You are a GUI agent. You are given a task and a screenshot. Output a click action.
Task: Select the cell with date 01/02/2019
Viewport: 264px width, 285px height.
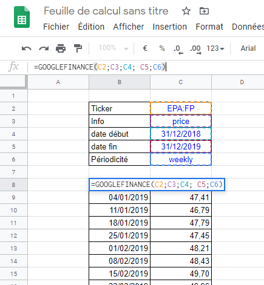click(x=120, y=248)
